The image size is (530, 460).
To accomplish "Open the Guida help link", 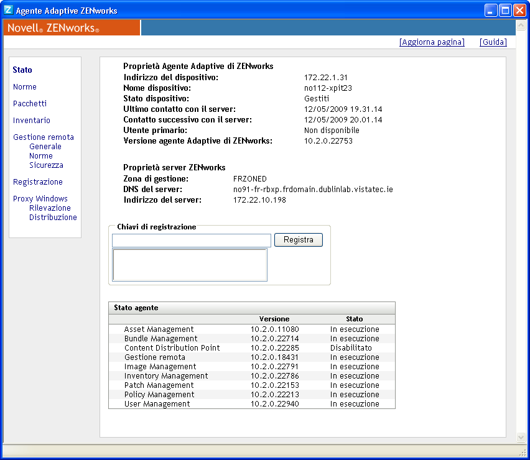I will tap(493, 42).
